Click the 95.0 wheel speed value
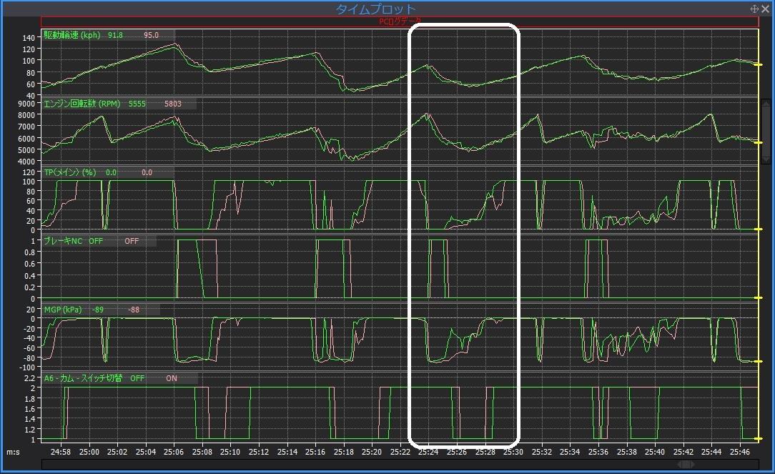The width and height of the screenshot is (775, 474). [x=152, y=35]
